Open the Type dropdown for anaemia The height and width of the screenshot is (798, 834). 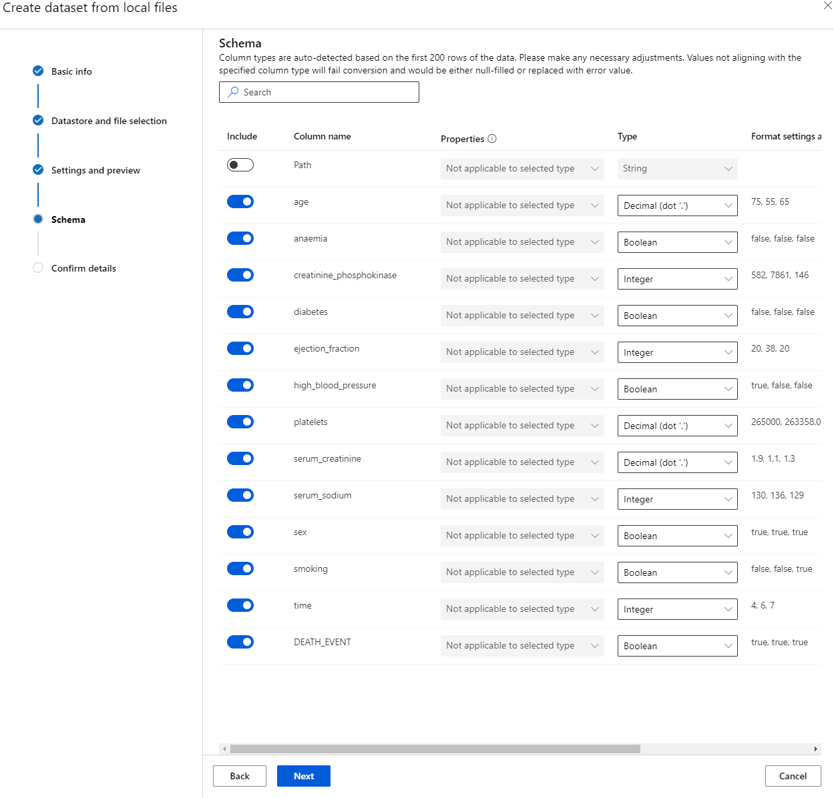coord(677,242)
